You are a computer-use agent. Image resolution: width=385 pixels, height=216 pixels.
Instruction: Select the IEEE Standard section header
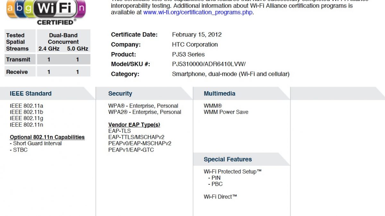point(31,93)
